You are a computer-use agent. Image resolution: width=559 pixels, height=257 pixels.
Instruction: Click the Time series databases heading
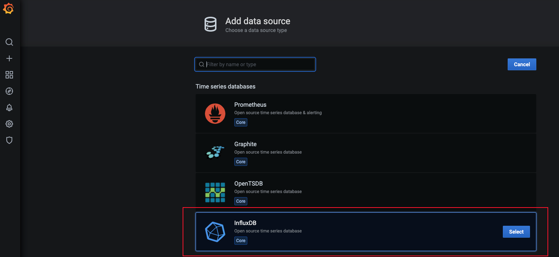coord(225,86)
